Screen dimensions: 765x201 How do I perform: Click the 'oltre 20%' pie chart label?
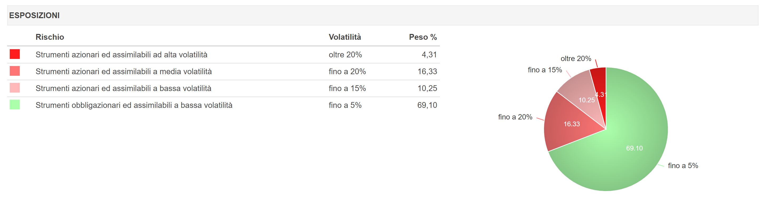(x=576, y=59)
